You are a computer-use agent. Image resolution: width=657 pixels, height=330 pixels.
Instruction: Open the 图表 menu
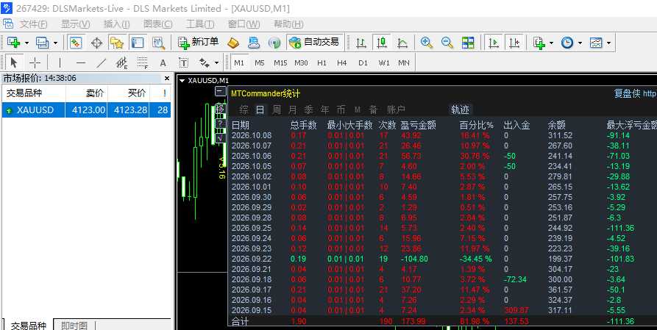click(158, 24)
